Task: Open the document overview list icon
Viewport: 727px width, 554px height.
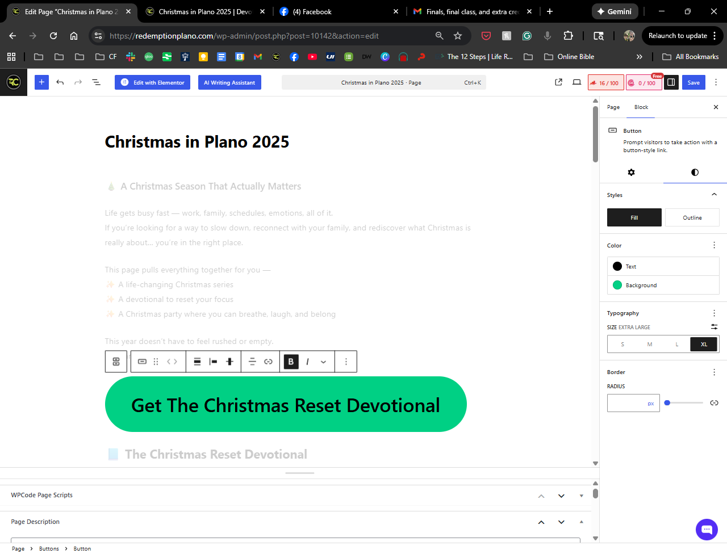Action: [x=97, y=82]
